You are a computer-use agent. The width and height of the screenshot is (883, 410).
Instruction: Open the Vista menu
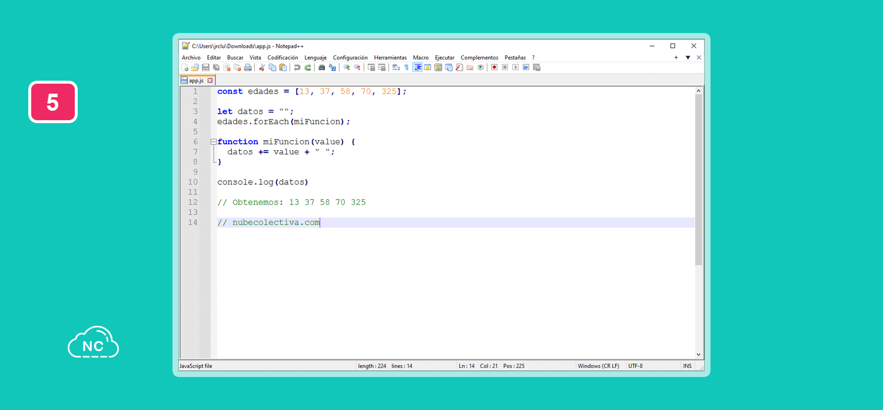(x=255, y=58)
